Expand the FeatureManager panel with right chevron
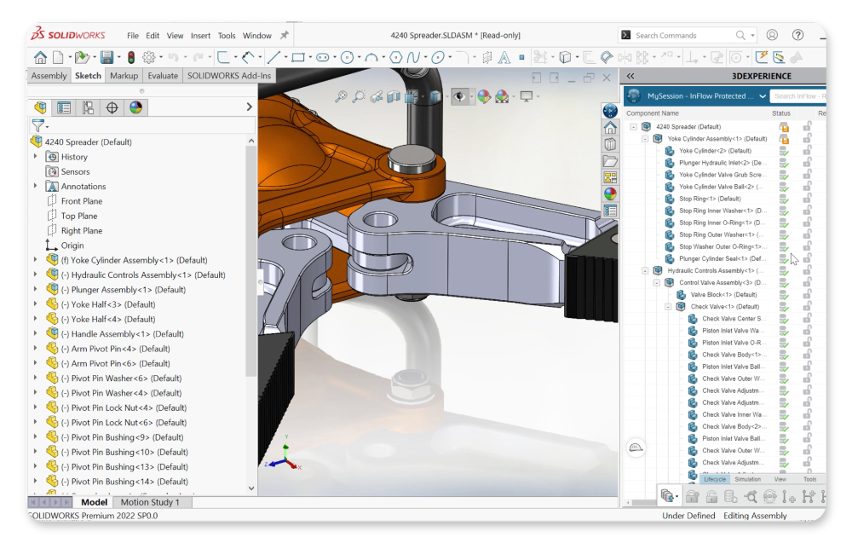 (250, 107)
